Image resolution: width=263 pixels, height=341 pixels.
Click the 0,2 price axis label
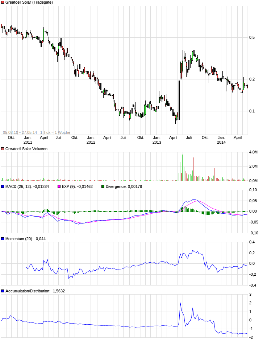tap(252, 79)
